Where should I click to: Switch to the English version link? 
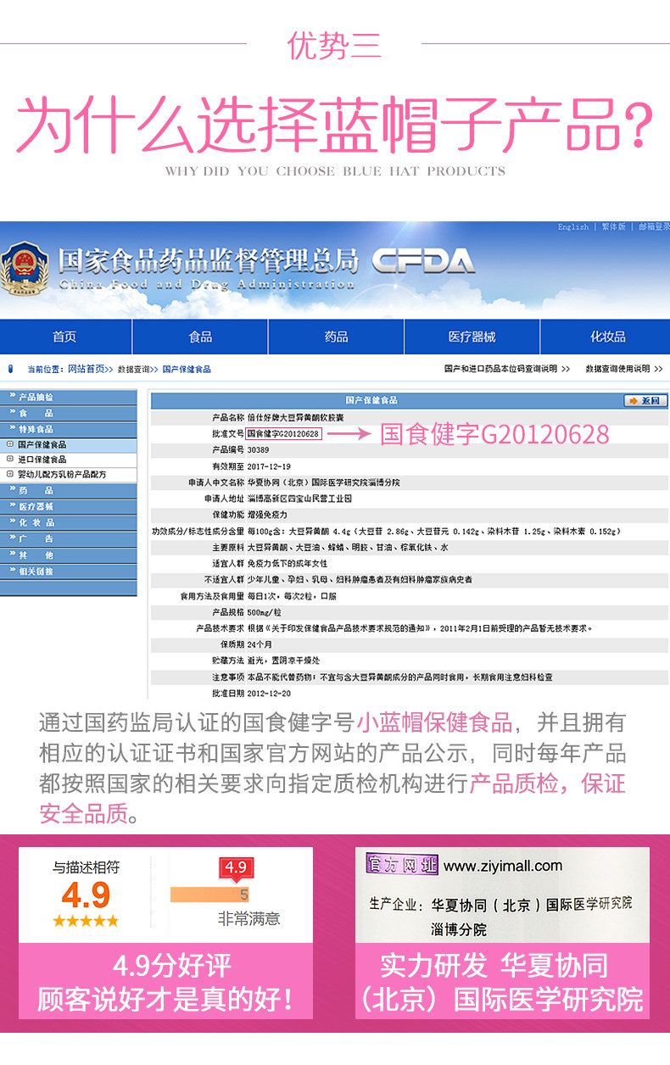(x=573, y=226)
